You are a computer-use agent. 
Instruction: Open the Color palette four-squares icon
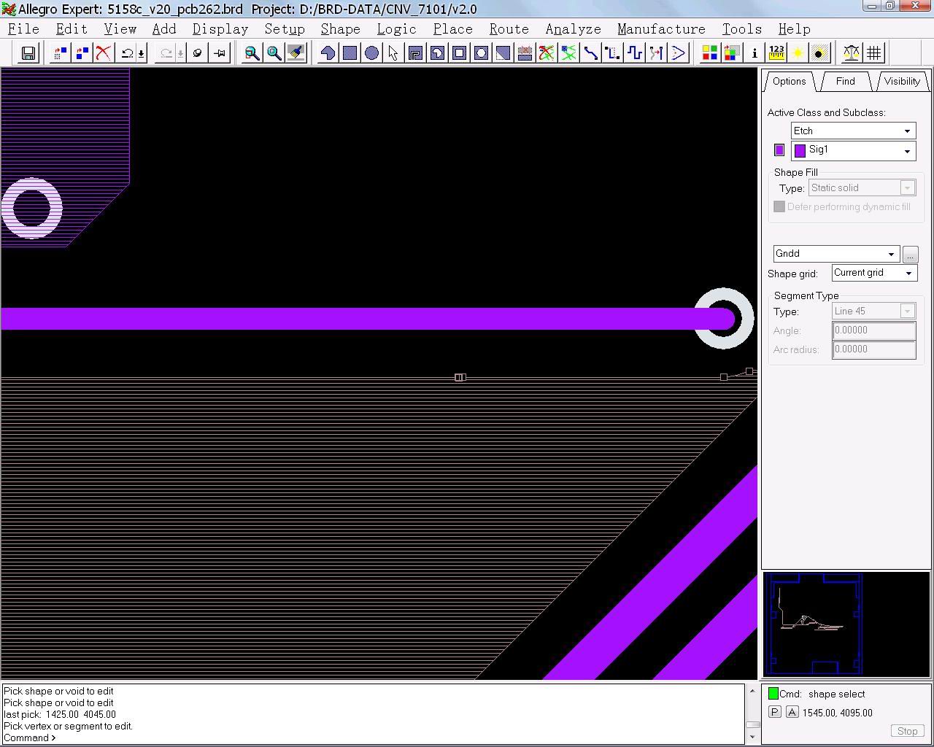(709, 53)
